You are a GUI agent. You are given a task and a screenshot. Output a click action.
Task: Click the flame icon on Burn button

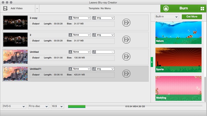coord(166,9)
